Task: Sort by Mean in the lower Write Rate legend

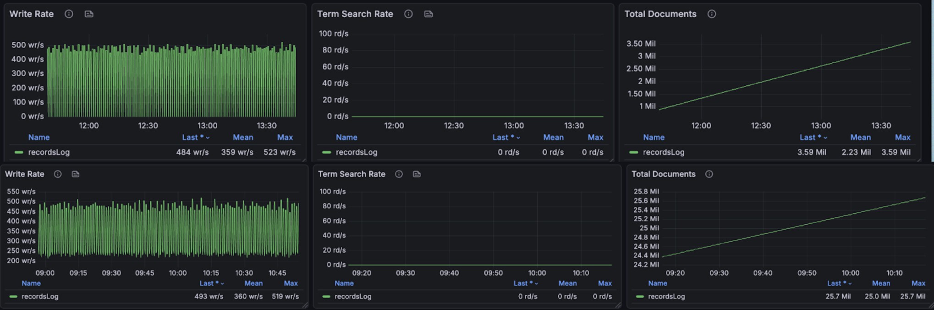Action: coord(253,283)
